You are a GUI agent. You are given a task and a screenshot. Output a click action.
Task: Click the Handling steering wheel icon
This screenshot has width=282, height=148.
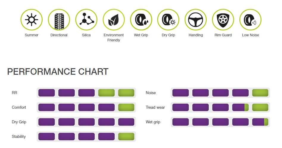pos(196,20)
